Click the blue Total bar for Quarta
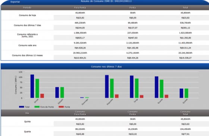Viewport: 209px width, 136px height. pos(156,87)
